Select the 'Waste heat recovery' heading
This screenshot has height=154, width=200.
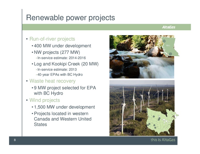52,81
